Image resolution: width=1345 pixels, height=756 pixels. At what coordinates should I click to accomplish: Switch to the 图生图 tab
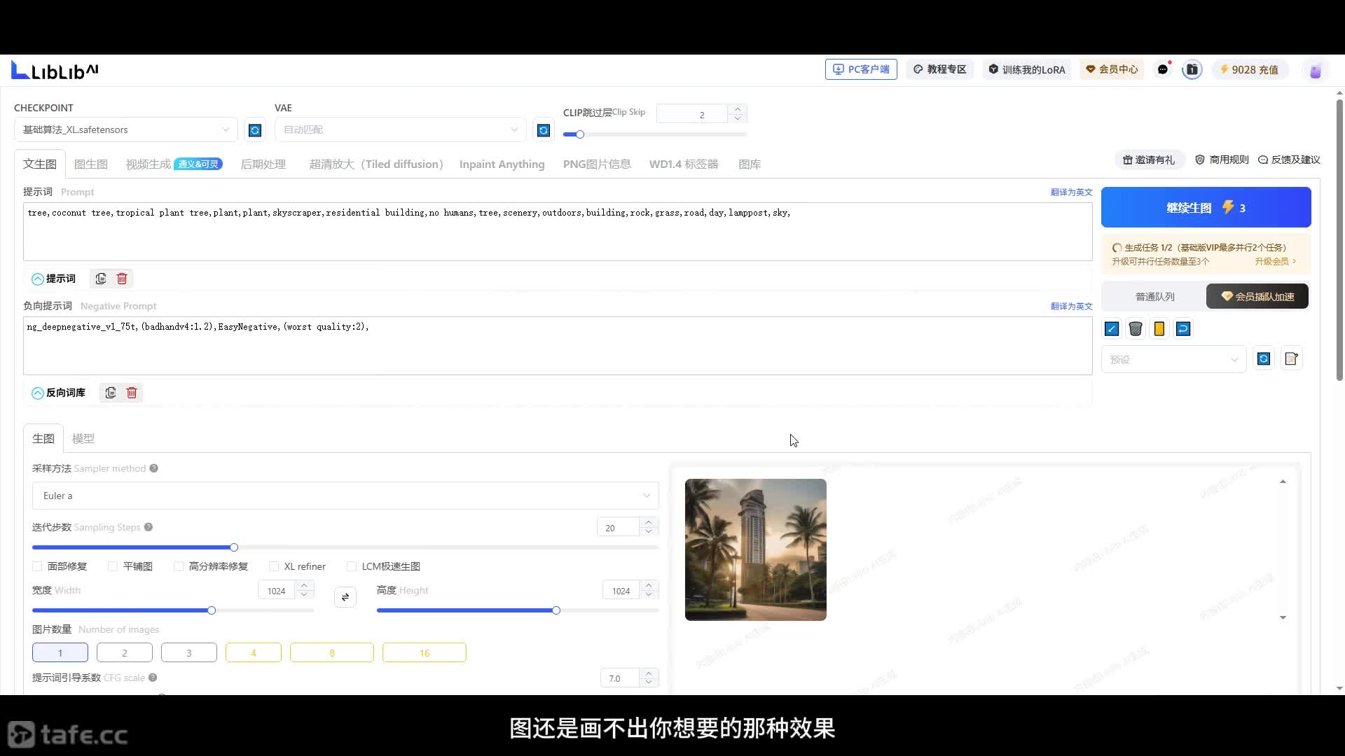90,164
